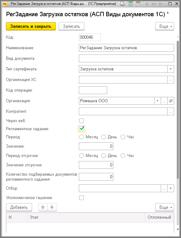Viewport: 181px width, 238px height.
Task: Move the stage row down with arrow icon
Action: (52, 207)
